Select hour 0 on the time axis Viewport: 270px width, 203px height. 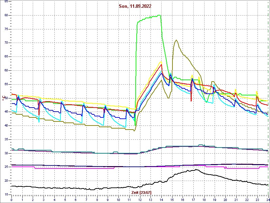tap(11, 200)
